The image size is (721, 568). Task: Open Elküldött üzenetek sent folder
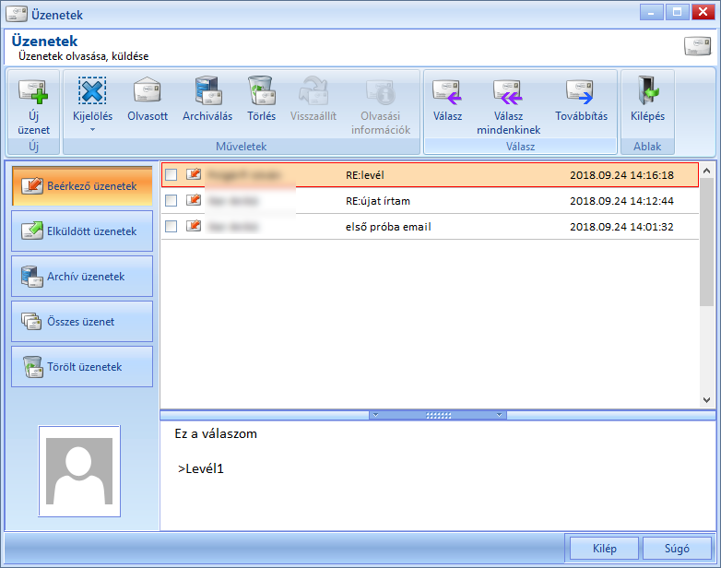coord(82,231)
